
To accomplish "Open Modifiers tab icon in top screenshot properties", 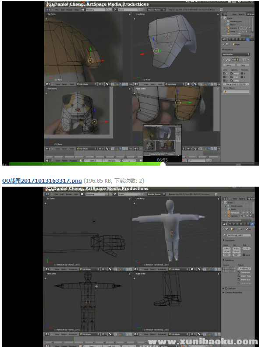I will pyautogui.click(x=248, y=39).
